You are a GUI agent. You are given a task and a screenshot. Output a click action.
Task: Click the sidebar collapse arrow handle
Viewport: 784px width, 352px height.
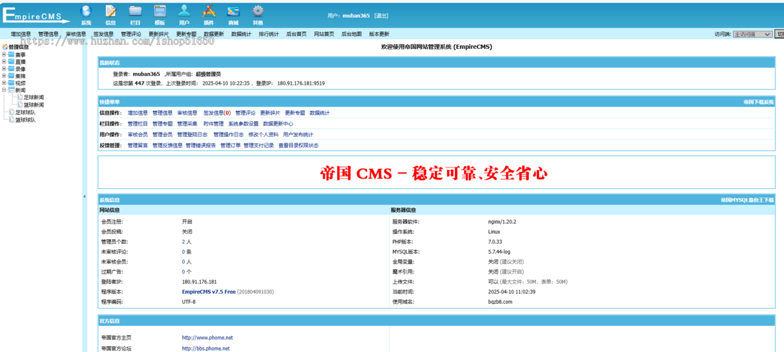84,196
